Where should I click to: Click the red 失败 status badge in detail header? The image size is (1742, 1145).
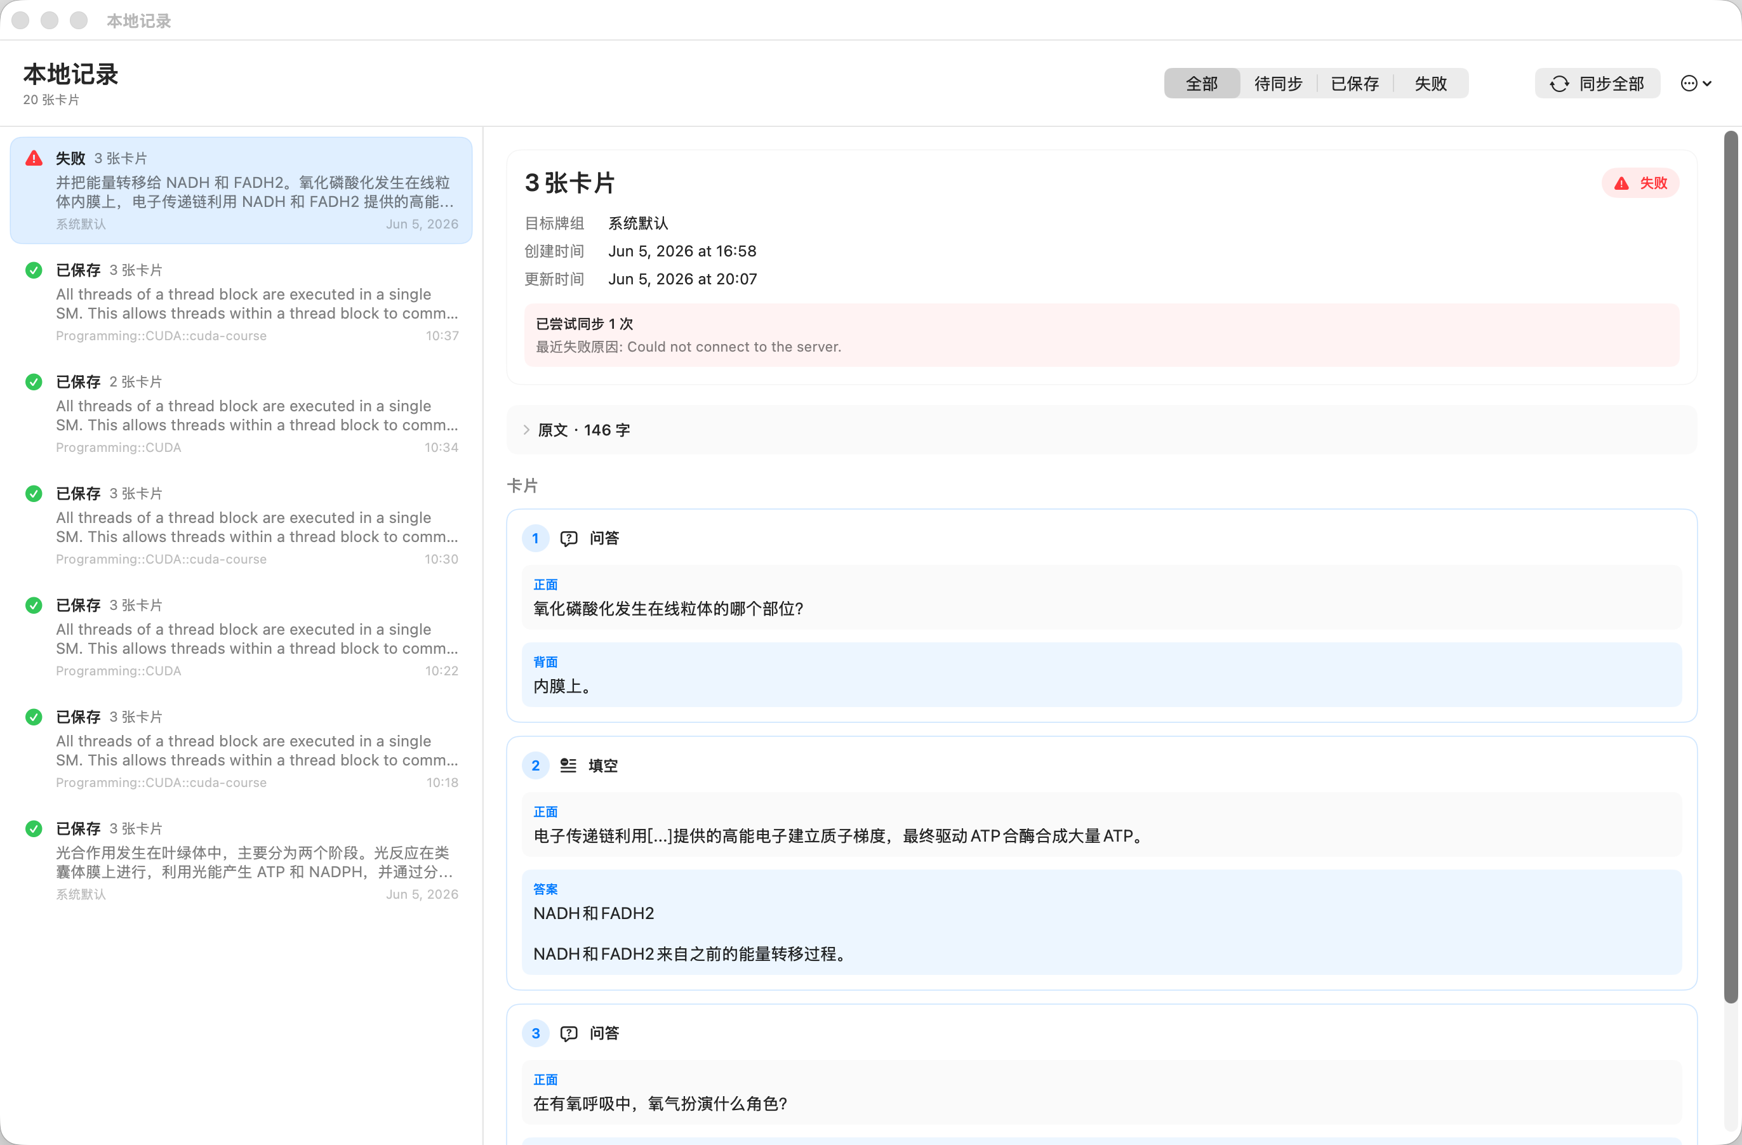tap(1640, 183)
